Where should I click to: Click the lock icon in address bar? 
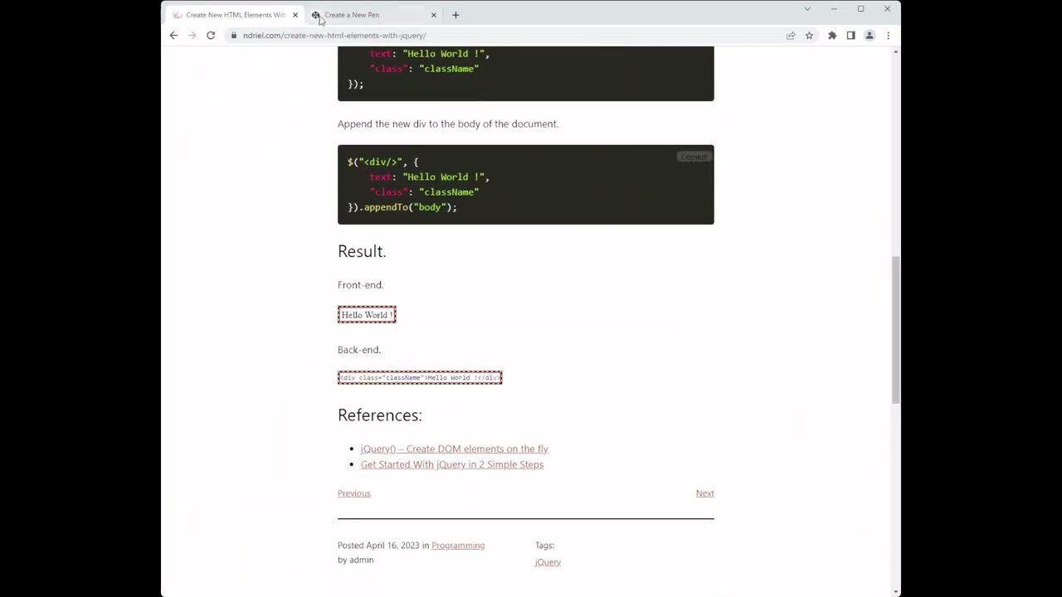234,36
